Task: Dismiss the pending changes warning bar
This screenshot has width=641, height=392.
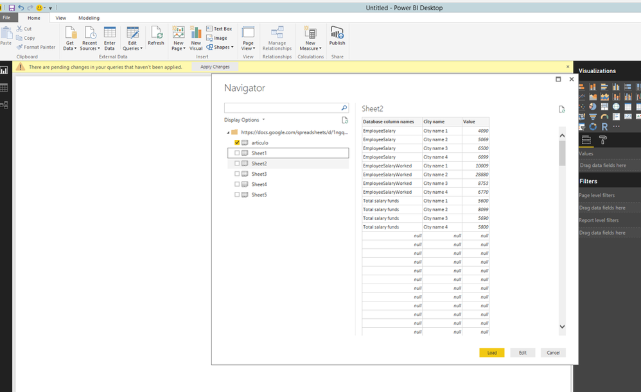Action: pos(568,67)
